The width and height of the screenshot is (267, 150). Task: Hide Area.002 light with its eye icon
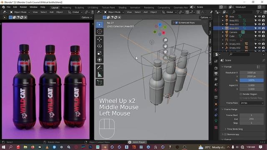pos(259,24)
